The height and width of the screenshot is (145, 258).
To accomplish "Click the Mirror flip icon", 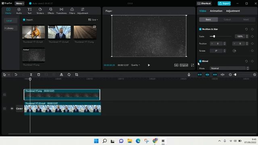I will pyautogui.click(x=61, y=75).
